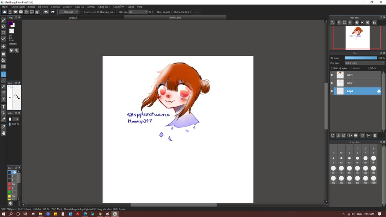Screen dimensions: 386x217
Task: Click the Redo arrow in the top toolbar
Action: click(53, 12)
